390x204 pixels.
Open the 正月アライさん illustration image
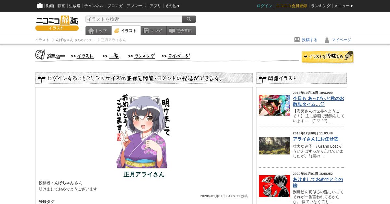[x=144, y=131]
